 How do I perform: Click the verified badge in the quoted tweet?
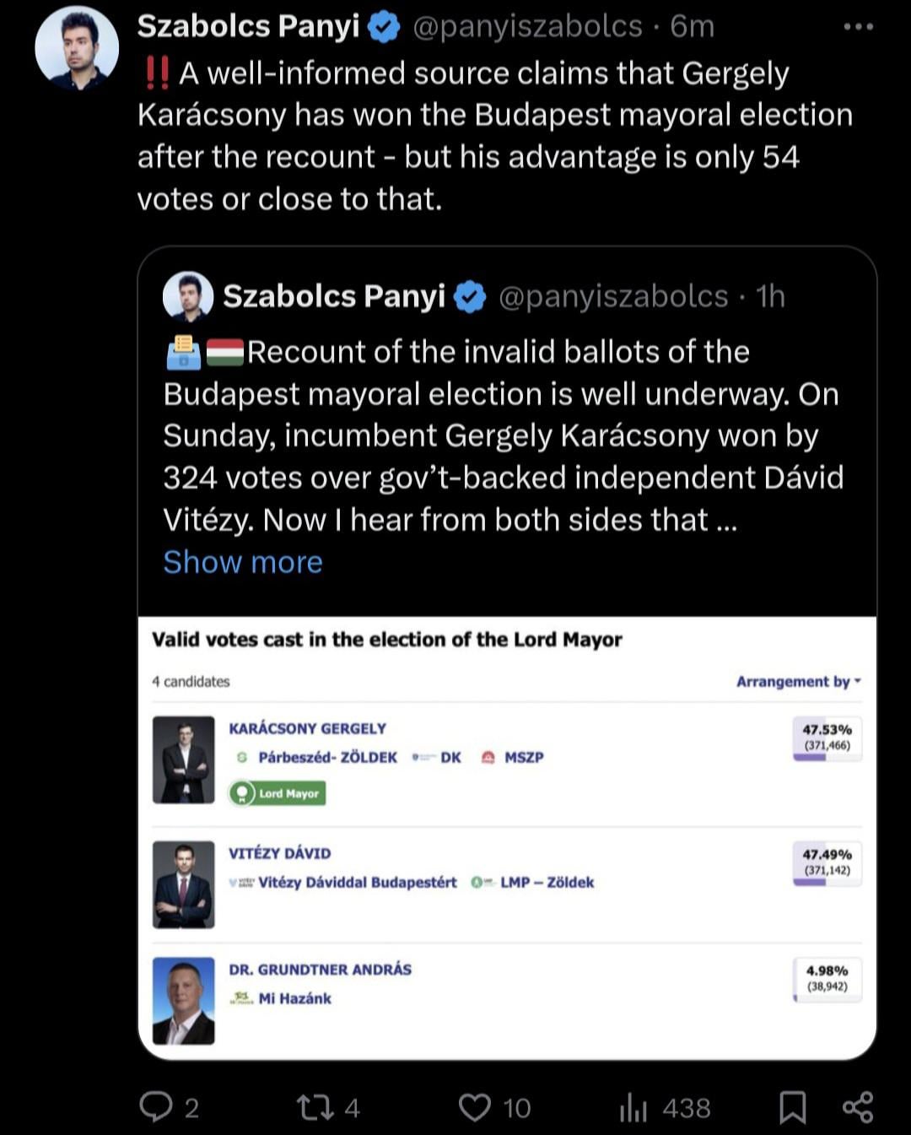470,297
